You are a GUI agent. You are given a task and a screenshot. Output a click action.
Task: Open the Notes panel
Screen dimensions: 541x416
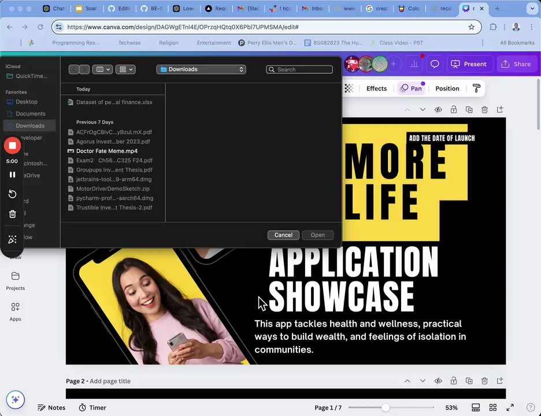coord(51,407)
